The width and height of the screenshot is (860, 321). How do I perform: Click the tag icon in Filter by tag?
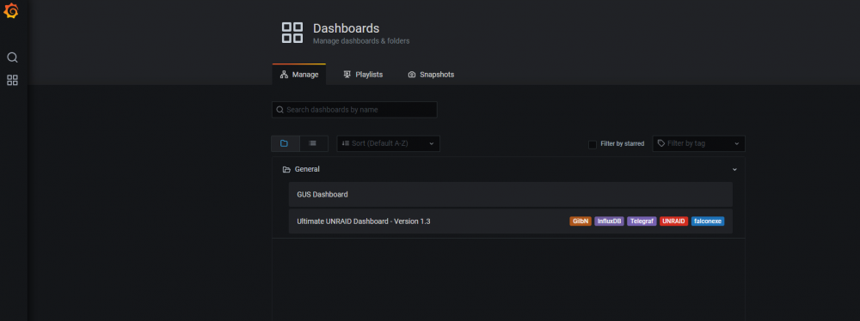(661, 143)
